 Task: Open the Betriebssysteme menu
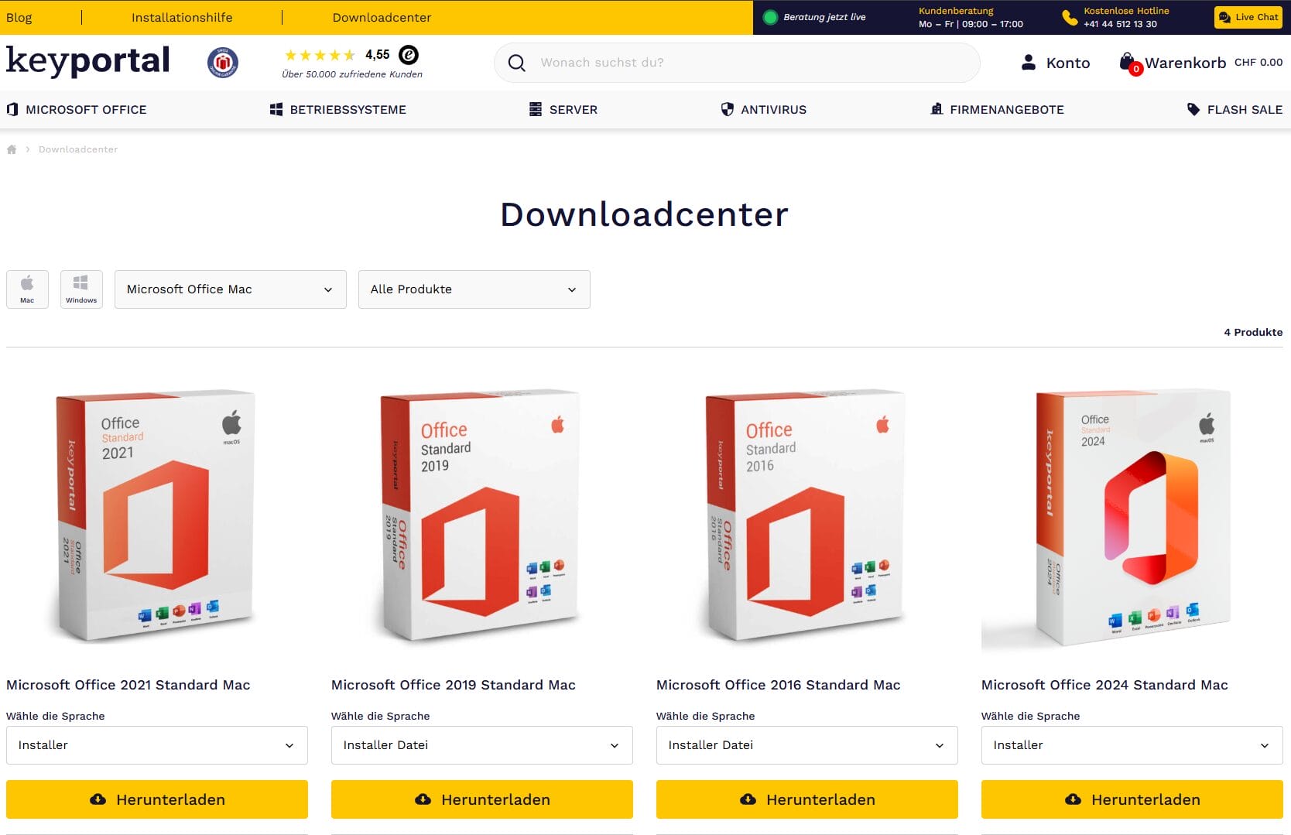point(338,110)
